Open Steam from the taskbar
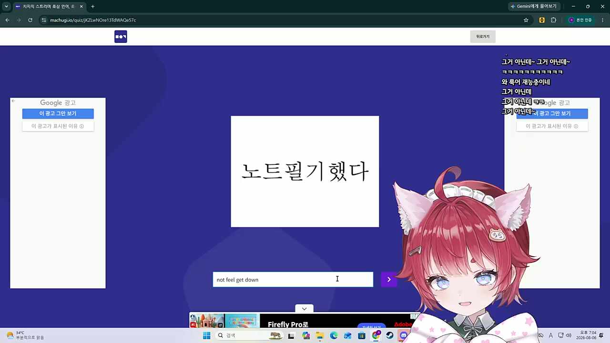Image resolution: width=610 pixels, height=343 pixels. click(390, 335)
